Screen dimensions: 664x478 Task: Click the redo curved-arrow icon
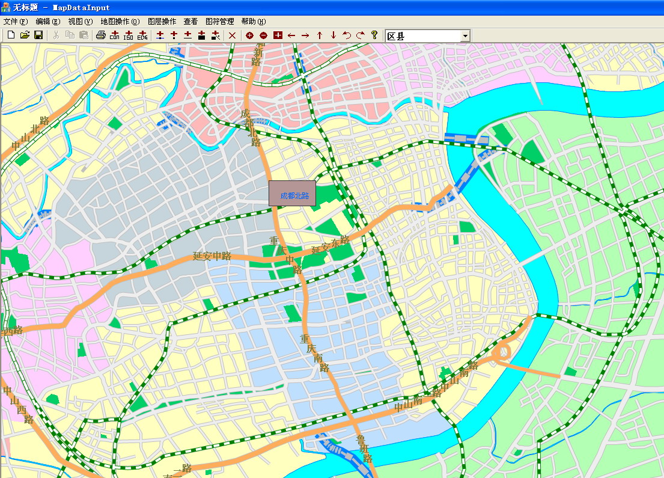tap(361, 35)
